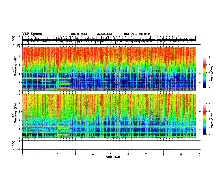Viewport: 224px width, 173px height.
Task: Click the ch.1 frequency axis "4" tick
Action: [20, 74]
